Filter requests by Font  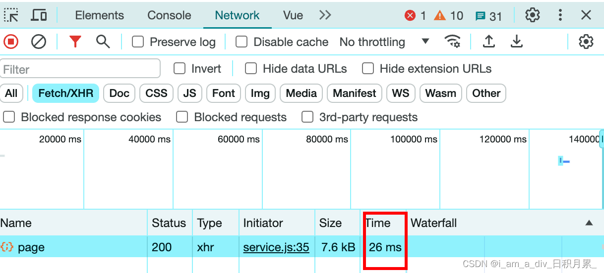[x=224, y=93]
